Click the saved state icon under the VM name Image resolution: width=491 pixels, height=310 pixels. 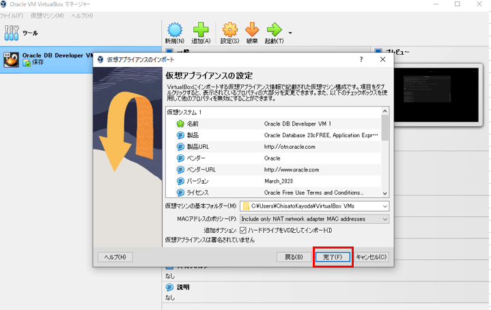(x=27, y=63)
